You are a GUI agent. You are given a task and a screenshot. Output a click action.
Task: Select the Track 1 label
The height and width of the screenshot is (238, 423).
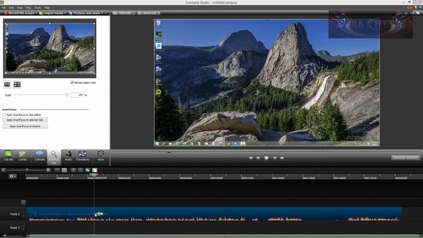15,227
